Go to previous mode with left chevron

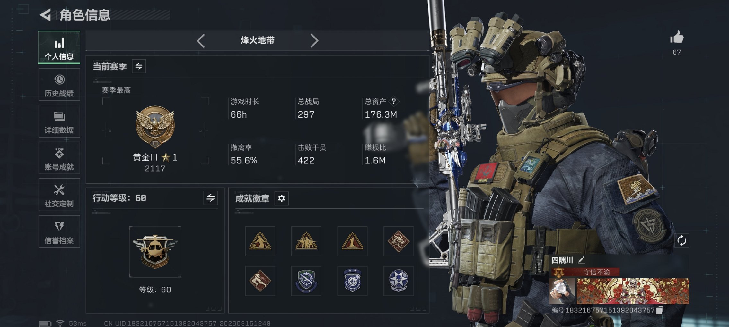(x=201, y=41)
